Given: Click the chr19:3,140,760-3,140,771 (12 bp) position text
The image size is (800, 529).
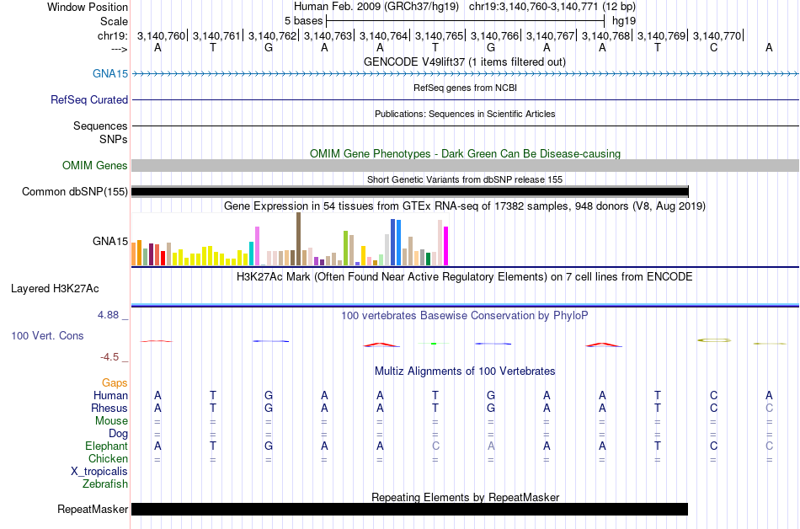Looking at the screenshot, I should 552,7.
